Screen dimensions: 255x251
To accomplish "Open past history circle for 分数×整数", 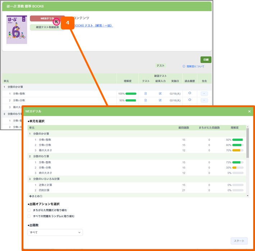I will click(x=190, y=93).
